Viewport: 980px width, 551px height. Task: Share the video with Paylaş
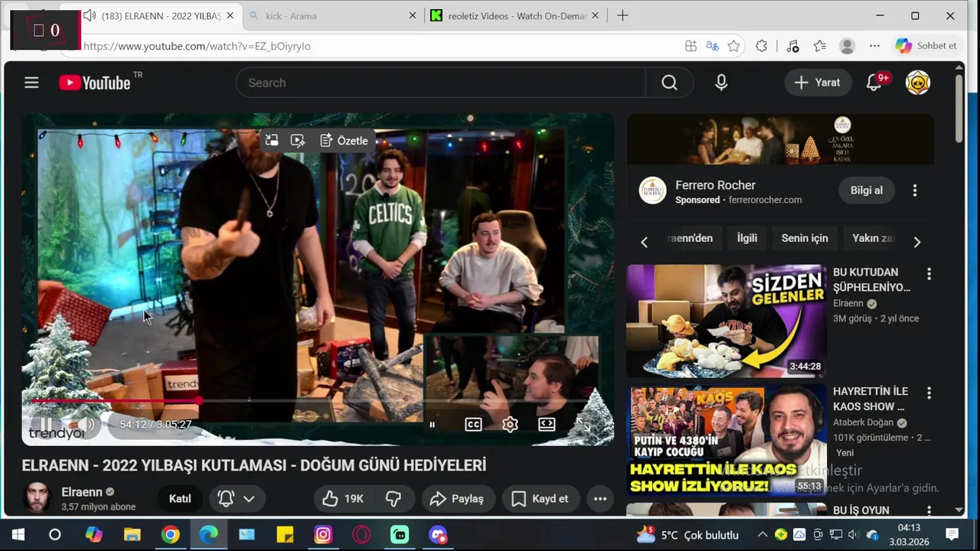[457, 499]
